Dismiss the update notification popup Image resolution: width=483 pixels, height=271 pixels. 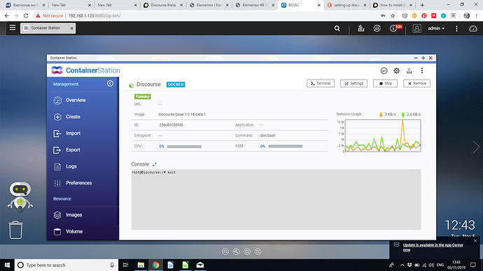475,241
